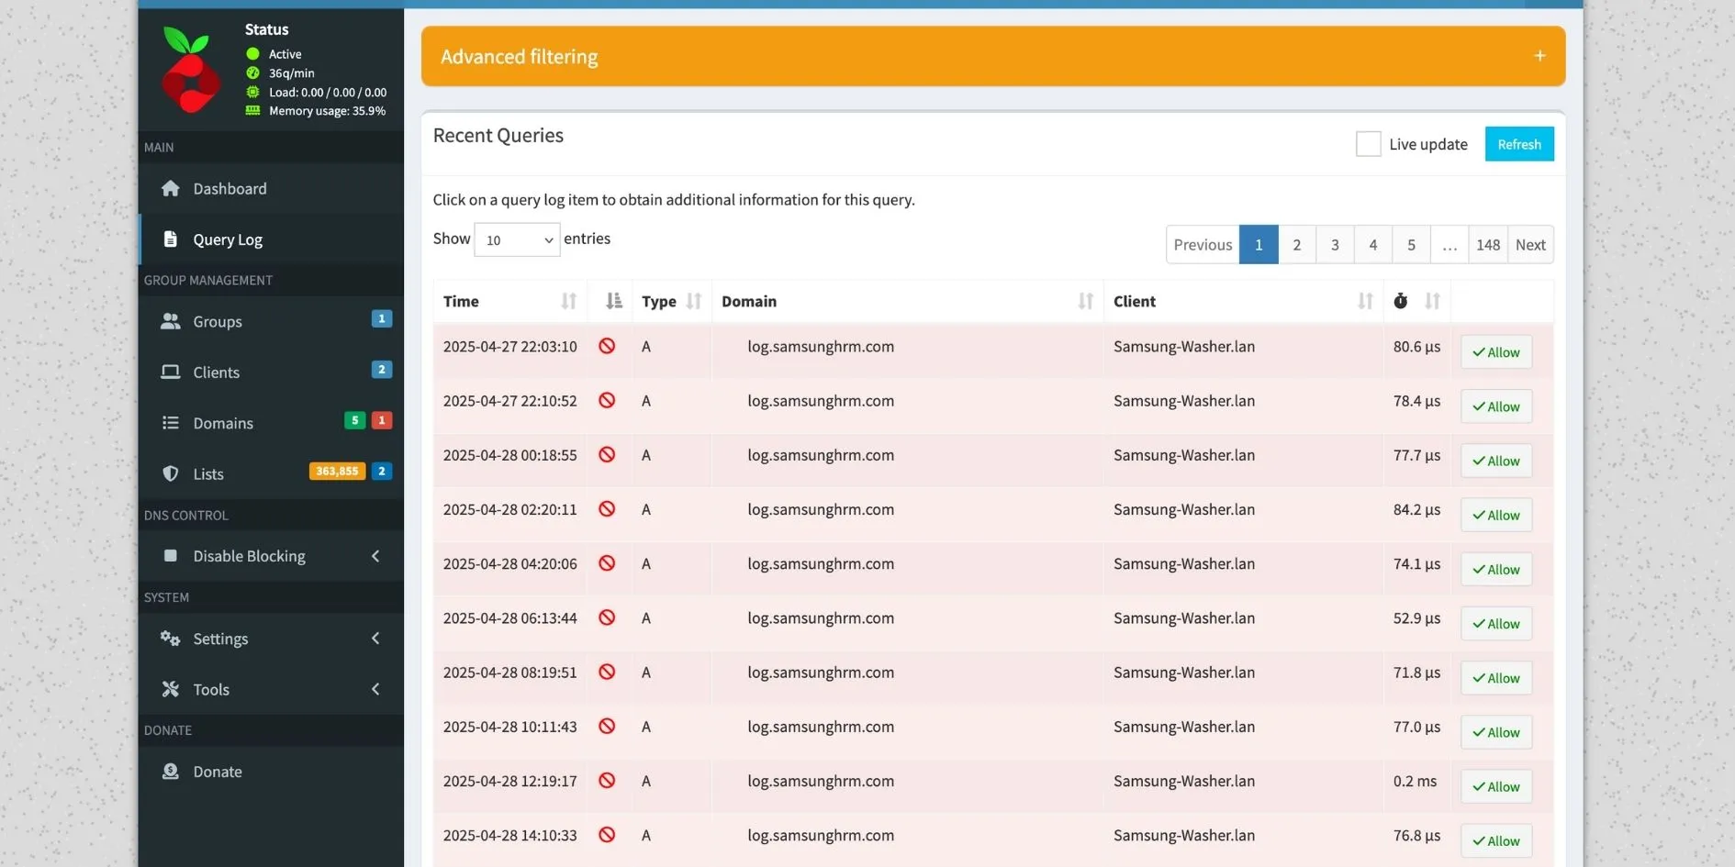This screenshot has width=1735, height=867.
Task: Click the Dashboard home icon
Action: tap(170, 188)
